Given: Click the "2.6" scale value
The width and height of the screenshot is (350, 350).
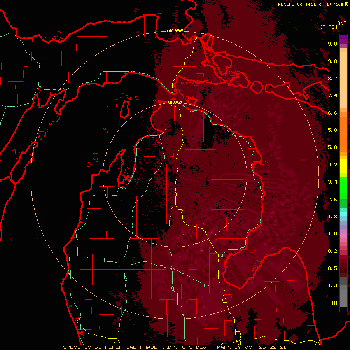Looking at the screenshot, I should pyautogui.click(x=332, y=199).
